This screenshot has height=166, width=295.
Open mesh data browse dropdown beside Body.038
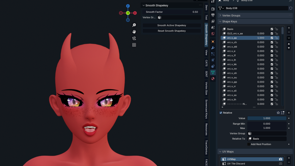click(x=221, y=8)
